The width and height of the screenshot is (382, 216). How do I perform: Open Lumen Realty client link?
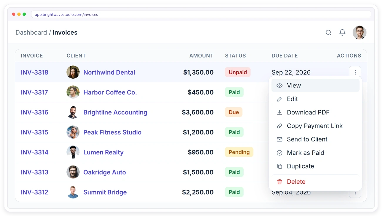[103, 152]
